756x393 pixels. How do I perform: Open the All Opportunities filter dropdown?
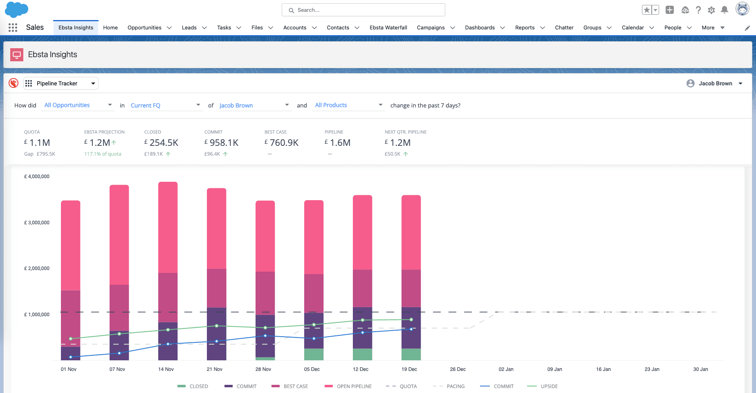(x=78, y=105)
